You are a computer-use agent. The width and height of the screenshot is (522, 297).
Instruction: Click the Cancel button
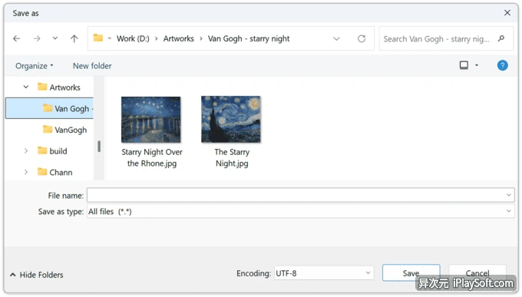(477, 273)
